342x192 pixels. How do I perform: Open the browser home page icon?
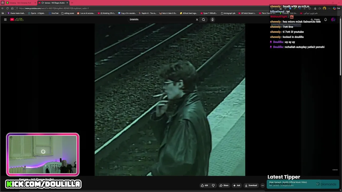[x=12, y=8]
